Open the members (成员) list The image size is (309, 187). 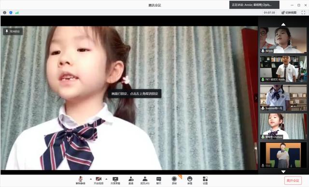pos(145,180)
